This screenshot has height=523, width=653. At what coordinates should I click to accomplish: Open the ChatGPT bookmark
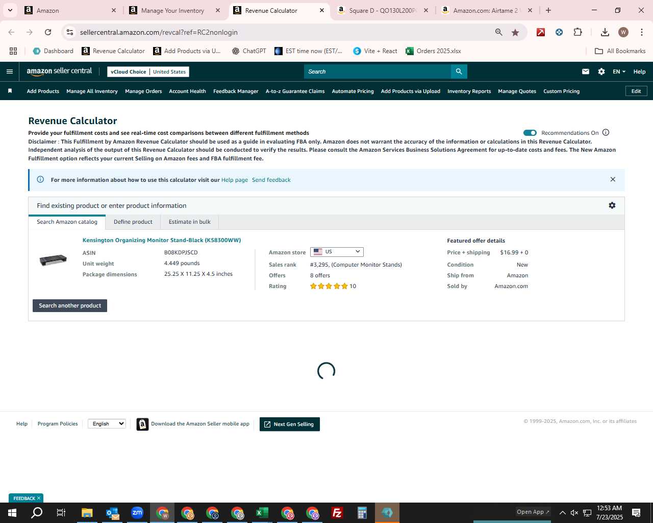(x=249, y=51)
